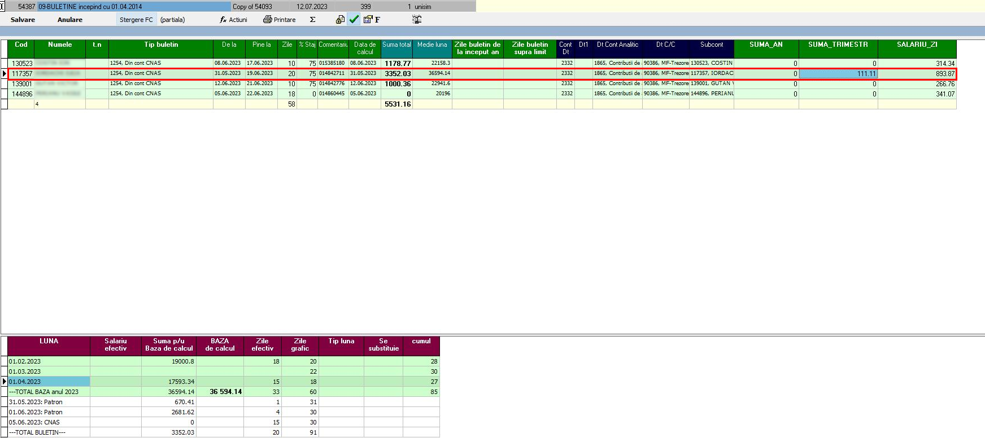The height and width of the screenshot is (438, 985).
Task: Open the fx Actiuni menu
Action: pos(233,20)
